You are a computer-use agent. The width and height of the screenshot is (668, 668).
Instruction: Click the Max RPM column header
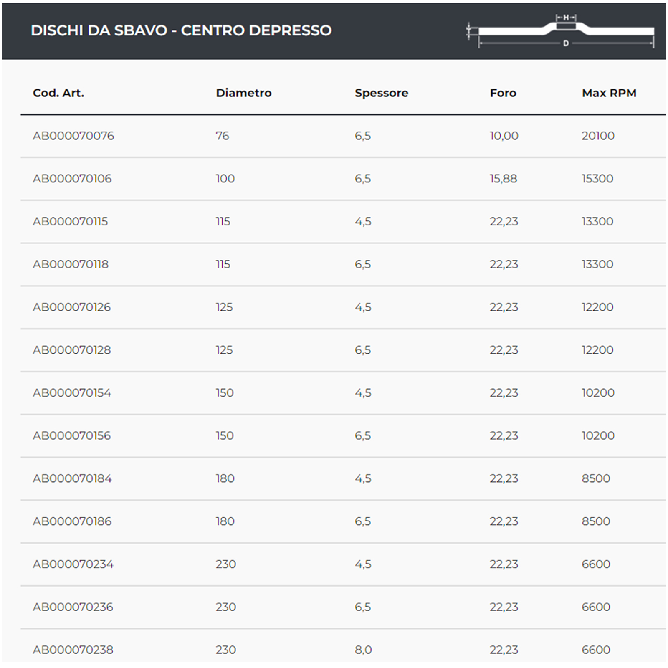click(x=609, y=93)
